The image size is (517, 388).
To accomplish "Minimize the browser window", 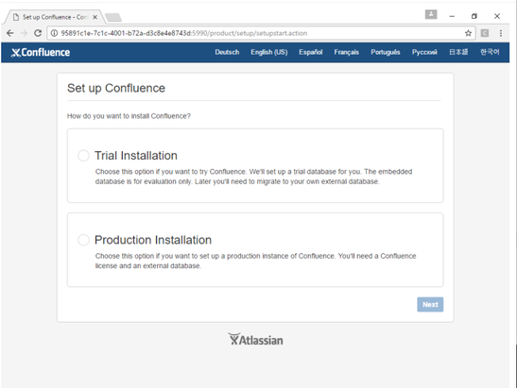I will click(452, 16).
